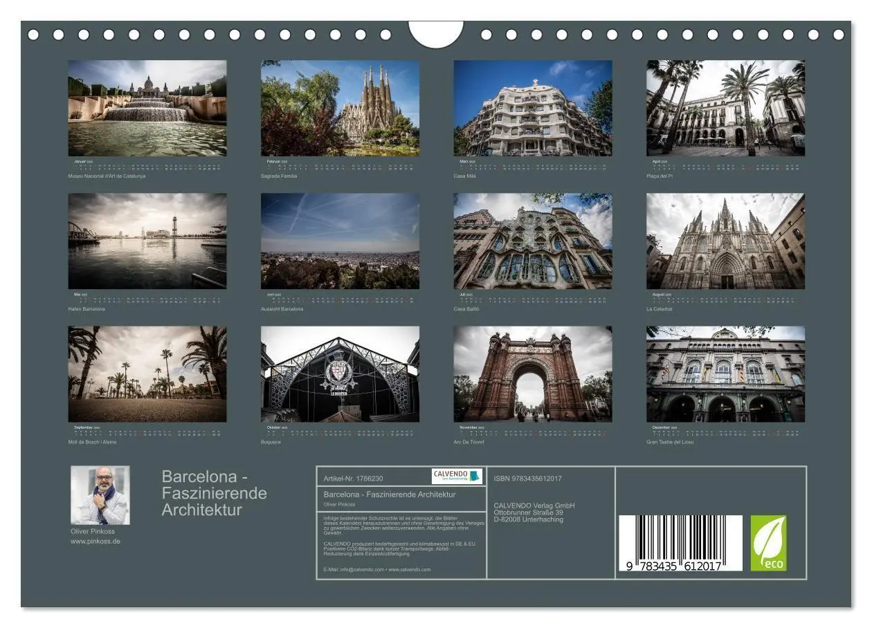
Task: Click the 'Casa Batlló' caption
Action: [x=466, y=309]
